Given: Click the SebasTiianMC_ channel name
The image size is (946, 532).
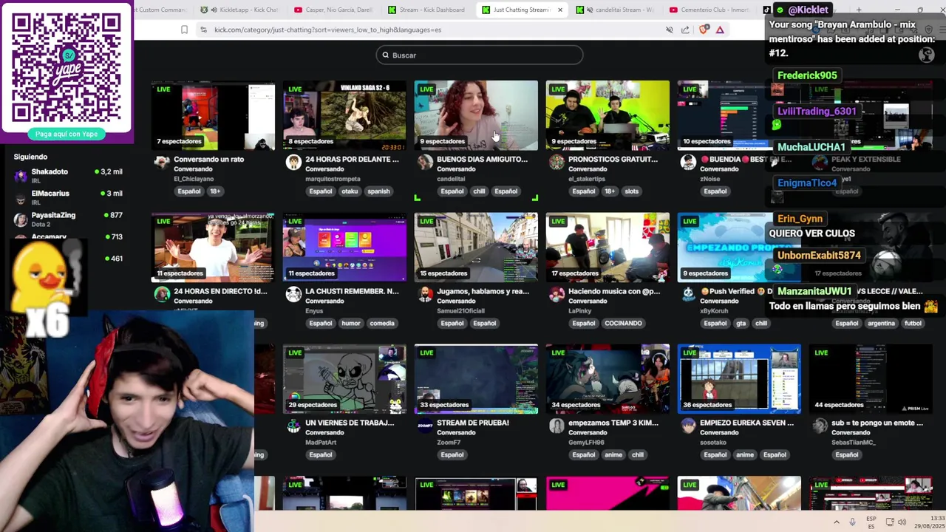Looking at the screenshot, I should pos(854,443).
